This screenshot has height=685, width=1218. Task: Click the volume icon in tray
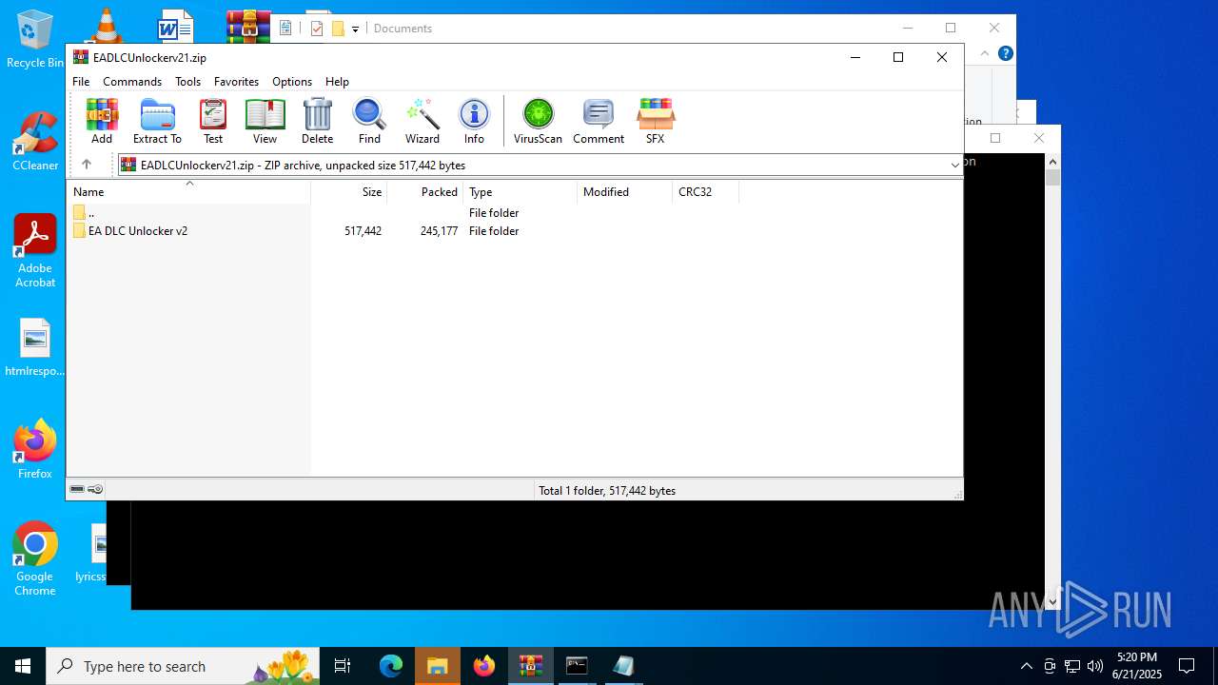coord(1095,666)
